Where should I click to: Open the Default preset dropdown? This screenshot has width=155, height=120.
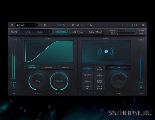pos(26,25)
